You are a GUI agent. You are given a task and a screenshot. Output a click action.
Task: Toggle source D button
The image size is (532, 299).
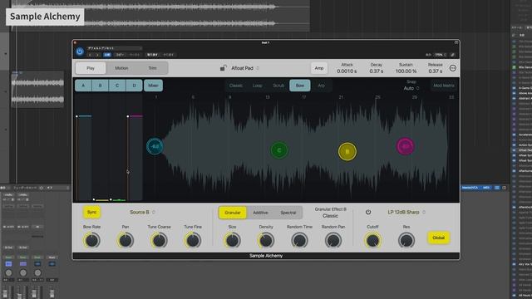(135, 86)
